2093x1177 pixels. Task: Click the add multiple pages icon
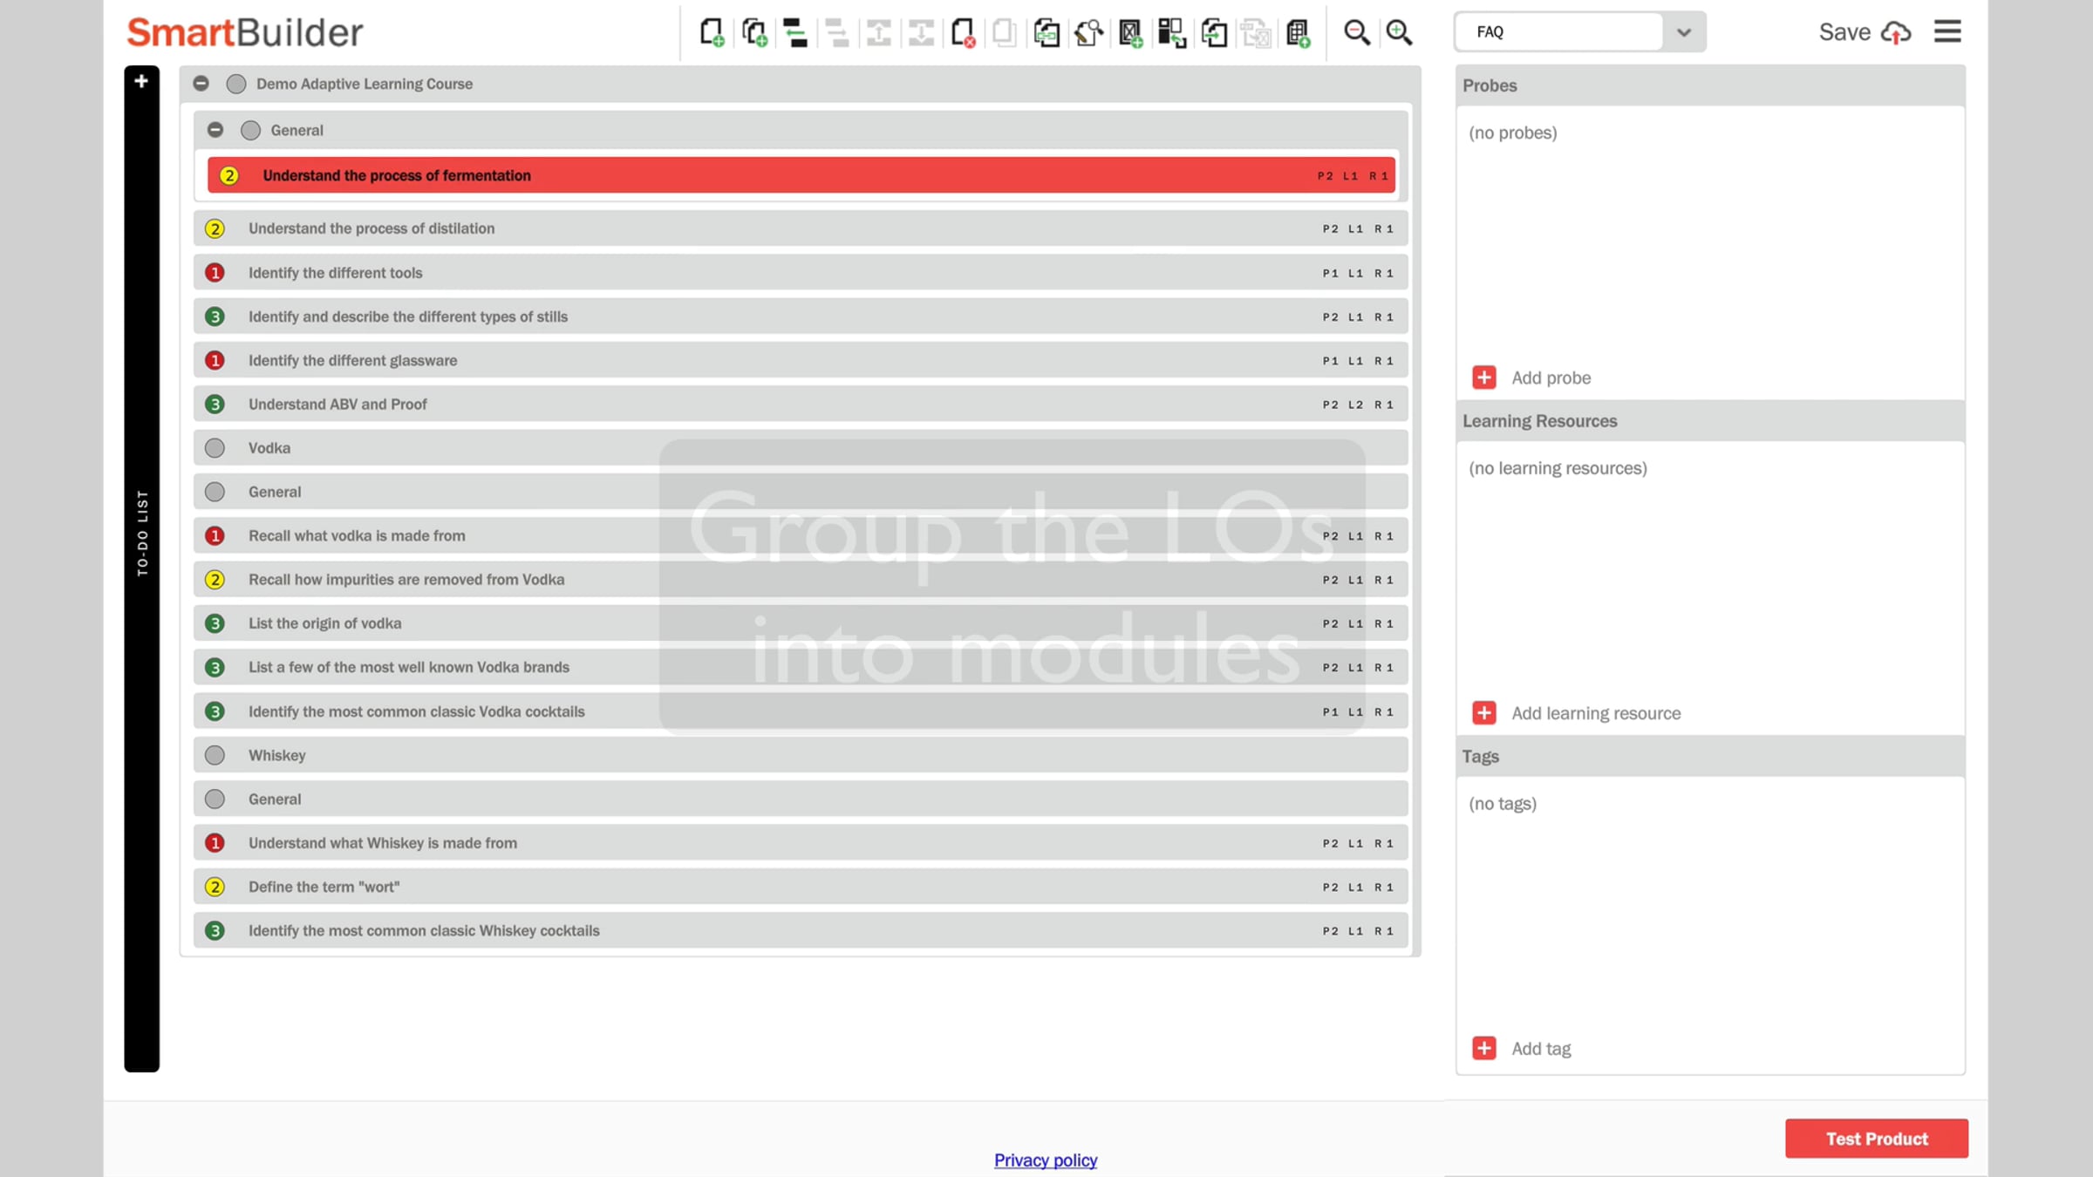coord(754,32)
